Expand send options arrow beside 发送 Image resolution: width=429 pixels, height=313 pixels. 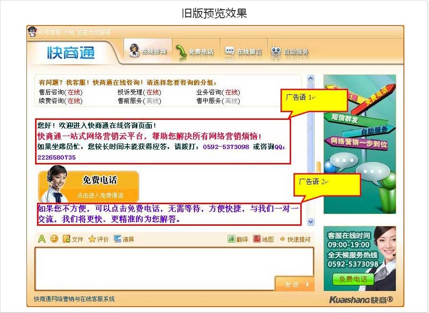pyautogui.click(x=308, y=284)
